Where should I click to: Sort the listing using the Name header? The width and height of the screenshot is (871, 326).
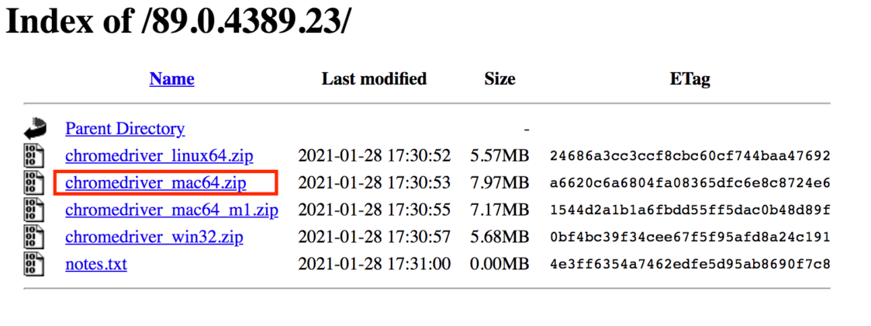click(171, 79)
